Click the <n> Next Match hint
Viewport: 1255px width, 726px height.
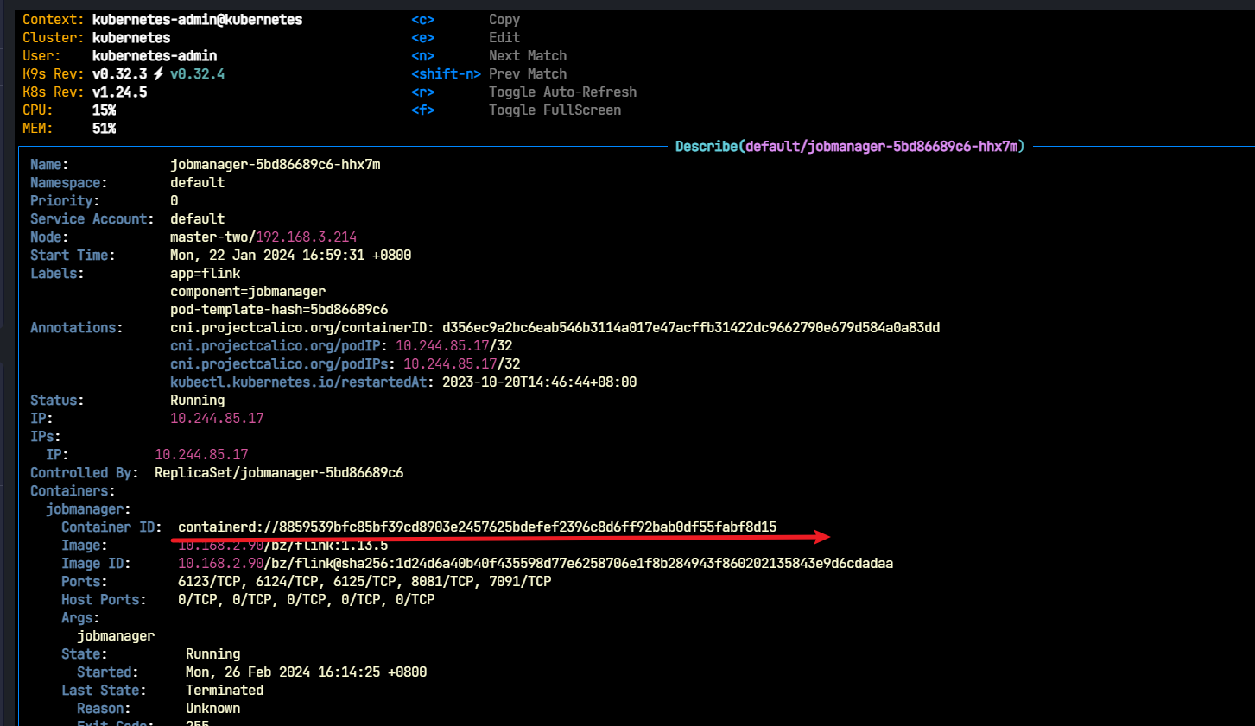coord(489,55)
